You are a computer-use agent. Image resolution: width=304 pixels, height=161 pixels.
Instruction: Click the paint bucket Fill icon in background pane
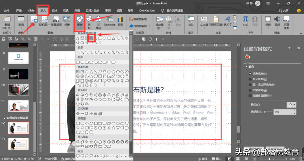[247, 57]
